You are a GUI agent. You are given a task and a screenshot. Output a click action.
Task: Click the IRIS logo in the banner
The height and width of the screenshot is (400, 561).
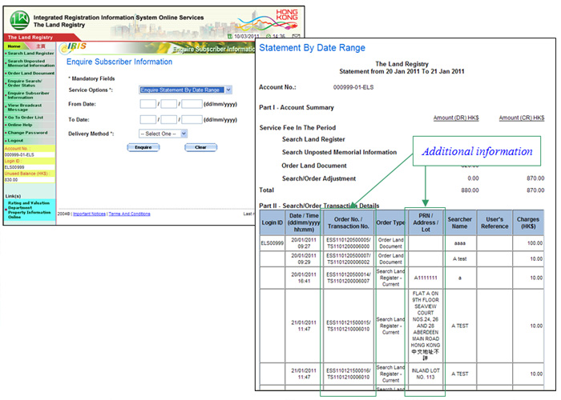coord(73,47)
